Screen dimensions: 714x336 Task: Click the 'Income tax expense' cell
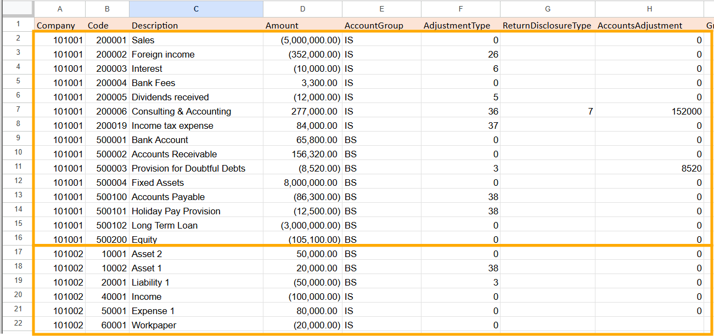pos(196,126)
